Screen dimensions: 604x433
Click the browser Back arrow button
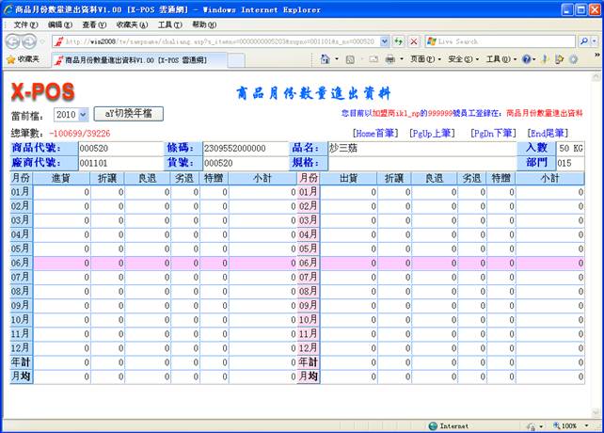(x=13, y=41)
